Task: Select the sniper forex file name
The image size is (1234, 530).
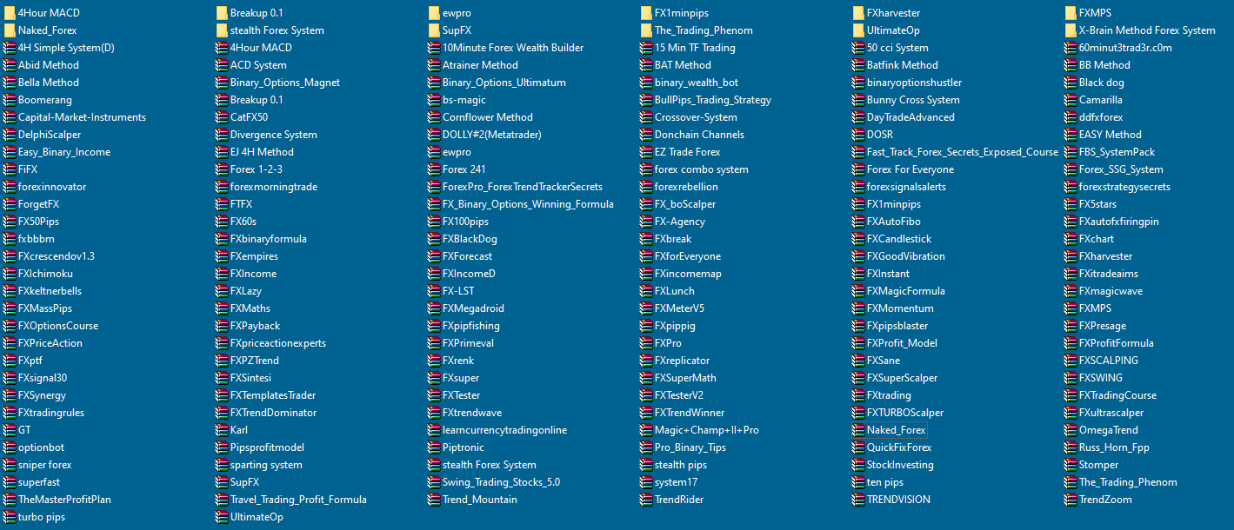Action: (x=44, y=465)
